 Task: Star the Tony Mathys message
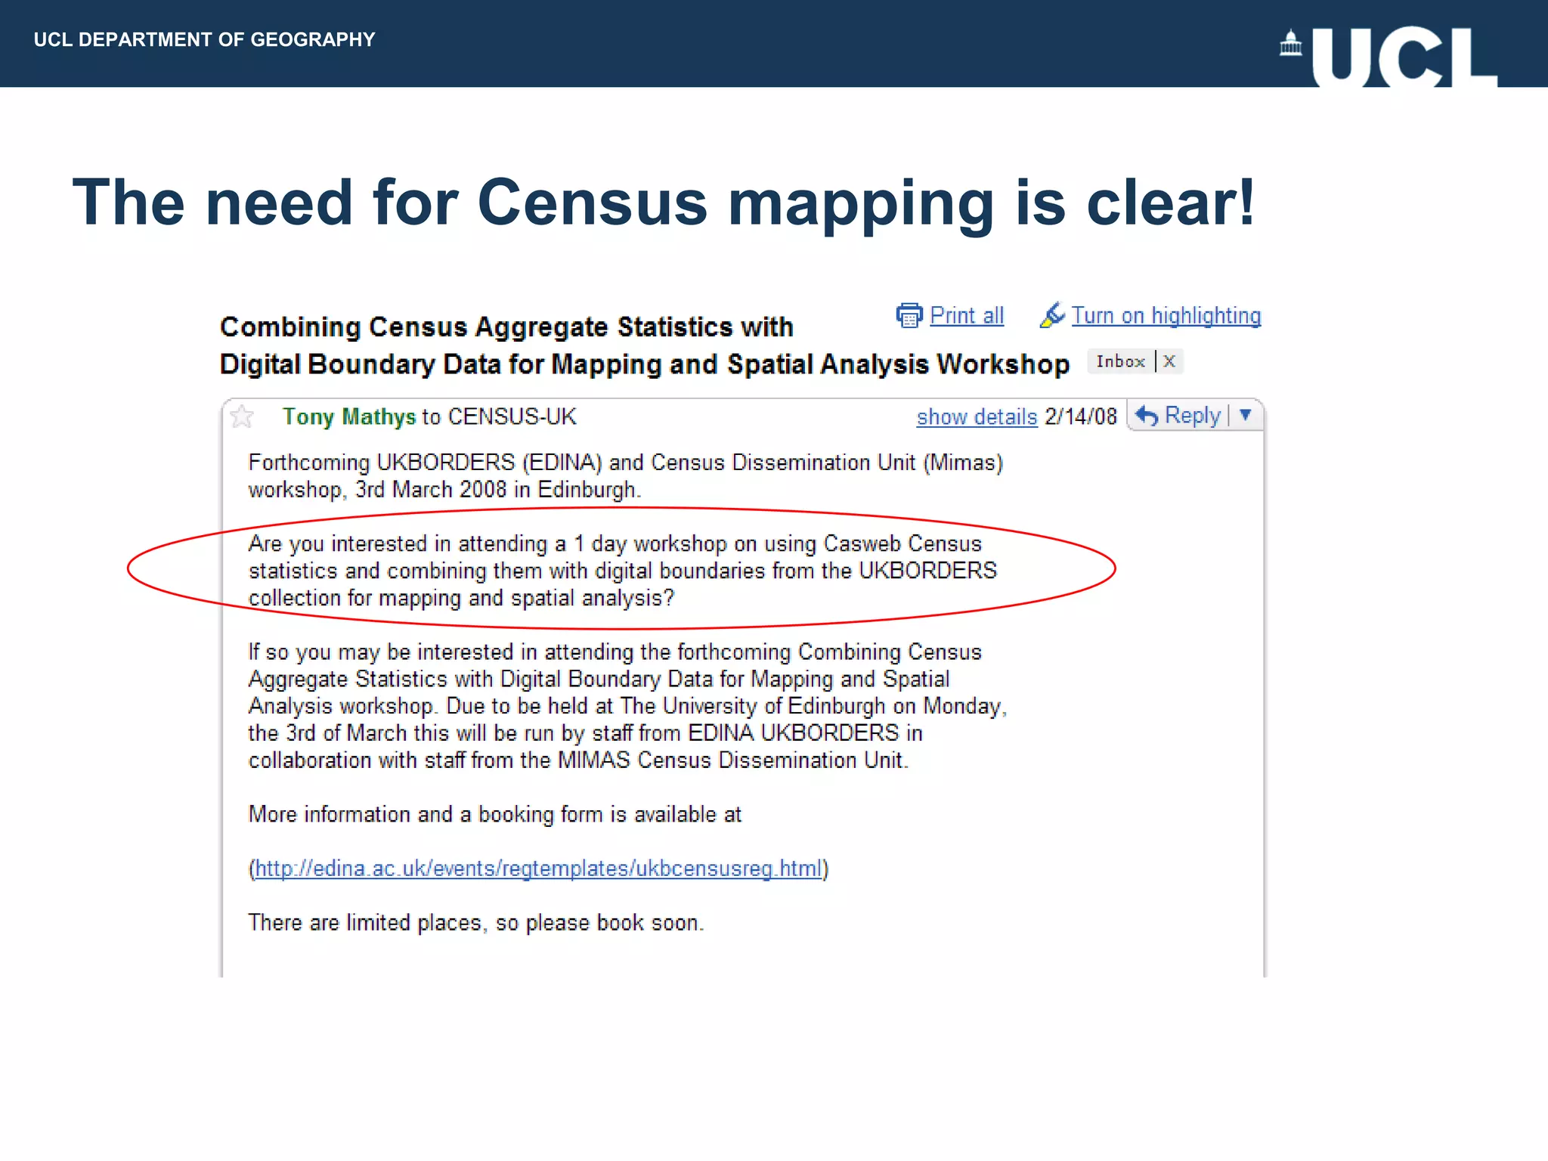coord(242,416)
